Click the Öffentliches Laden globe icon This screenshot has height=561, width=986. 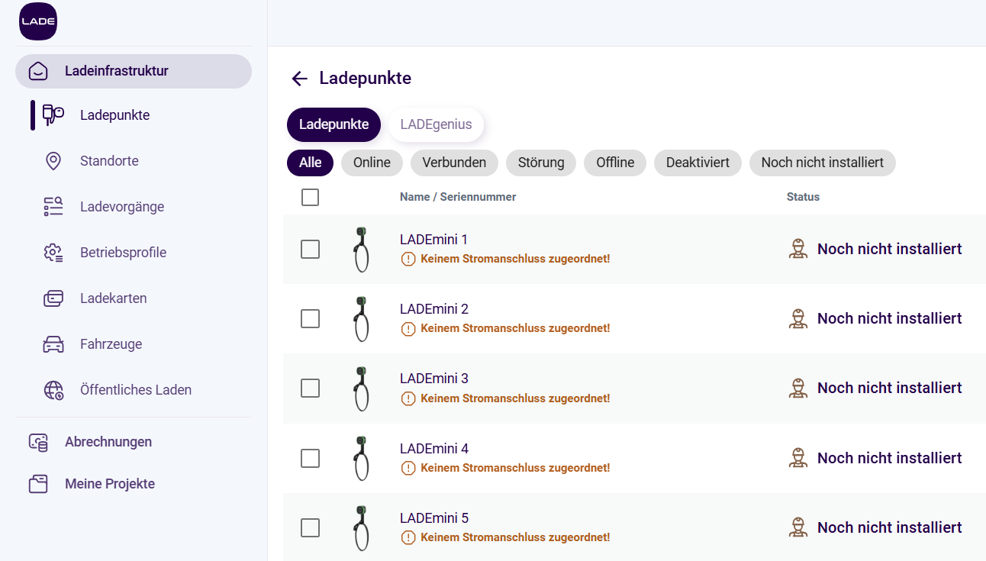(53, 390)
